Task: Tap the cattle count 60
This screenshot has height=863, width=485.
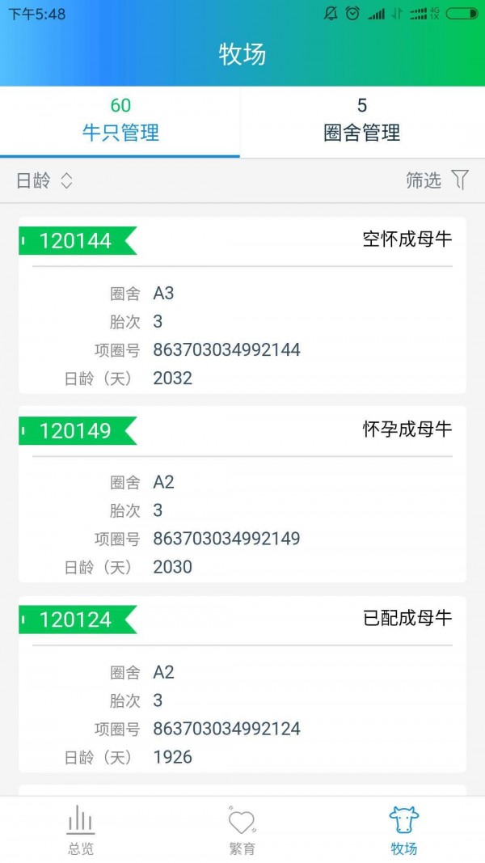Action: (121, 104)
